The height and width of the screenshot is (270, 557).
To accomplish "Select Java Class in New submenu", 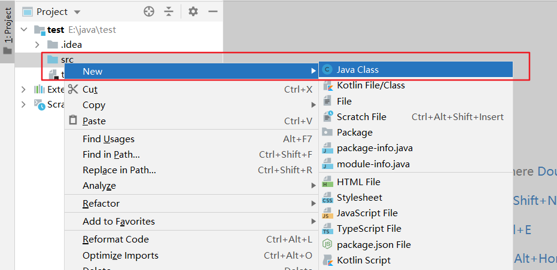I will pos(416,70).
